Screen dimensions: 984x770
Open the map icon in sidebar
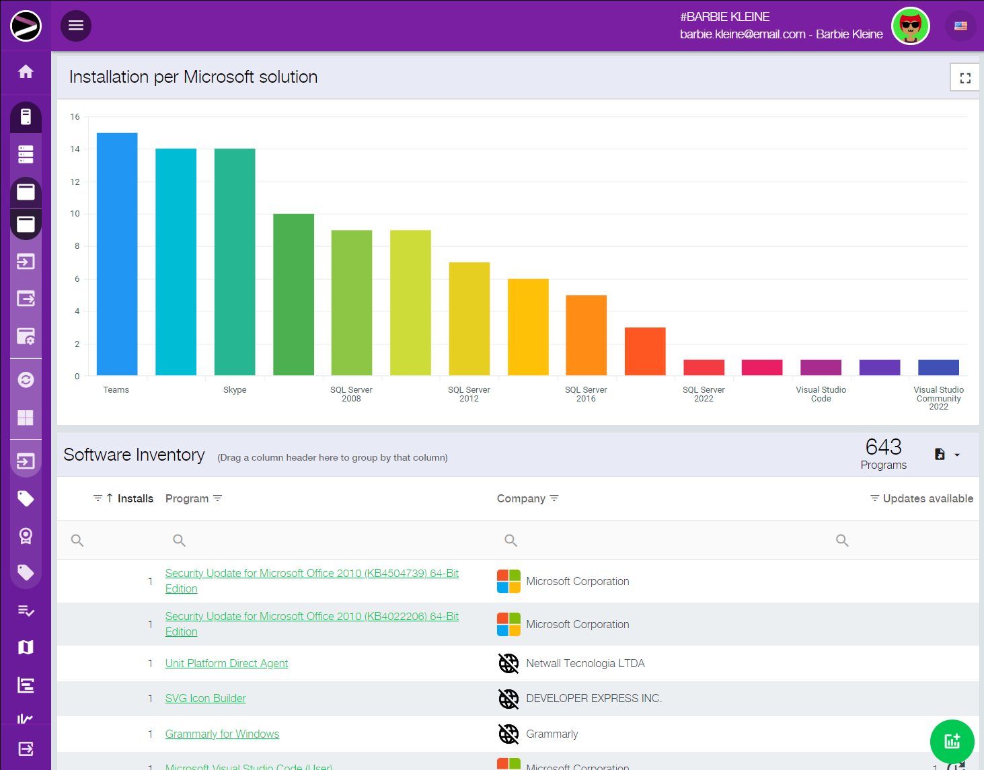click(26, 647)
